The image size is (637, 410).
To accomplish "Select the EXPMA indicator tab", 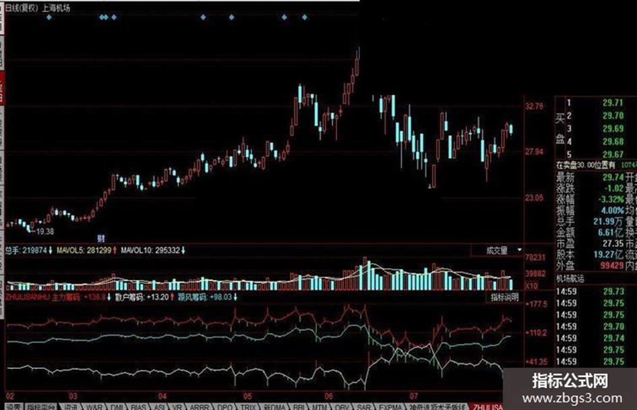I will 390,407.
